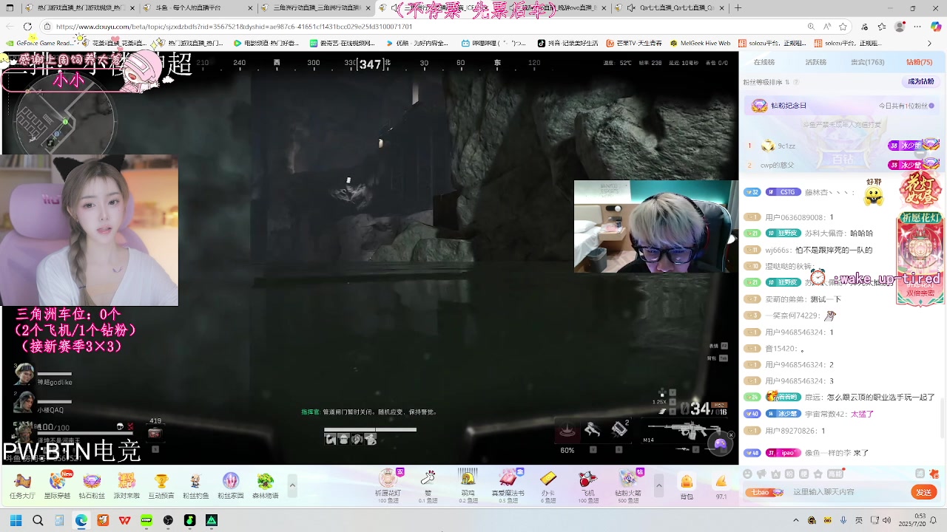Open WPS Office from taskbar
The width and height of the screenshot is (947, 532).
pyautogui.click(x=124, y=520)
